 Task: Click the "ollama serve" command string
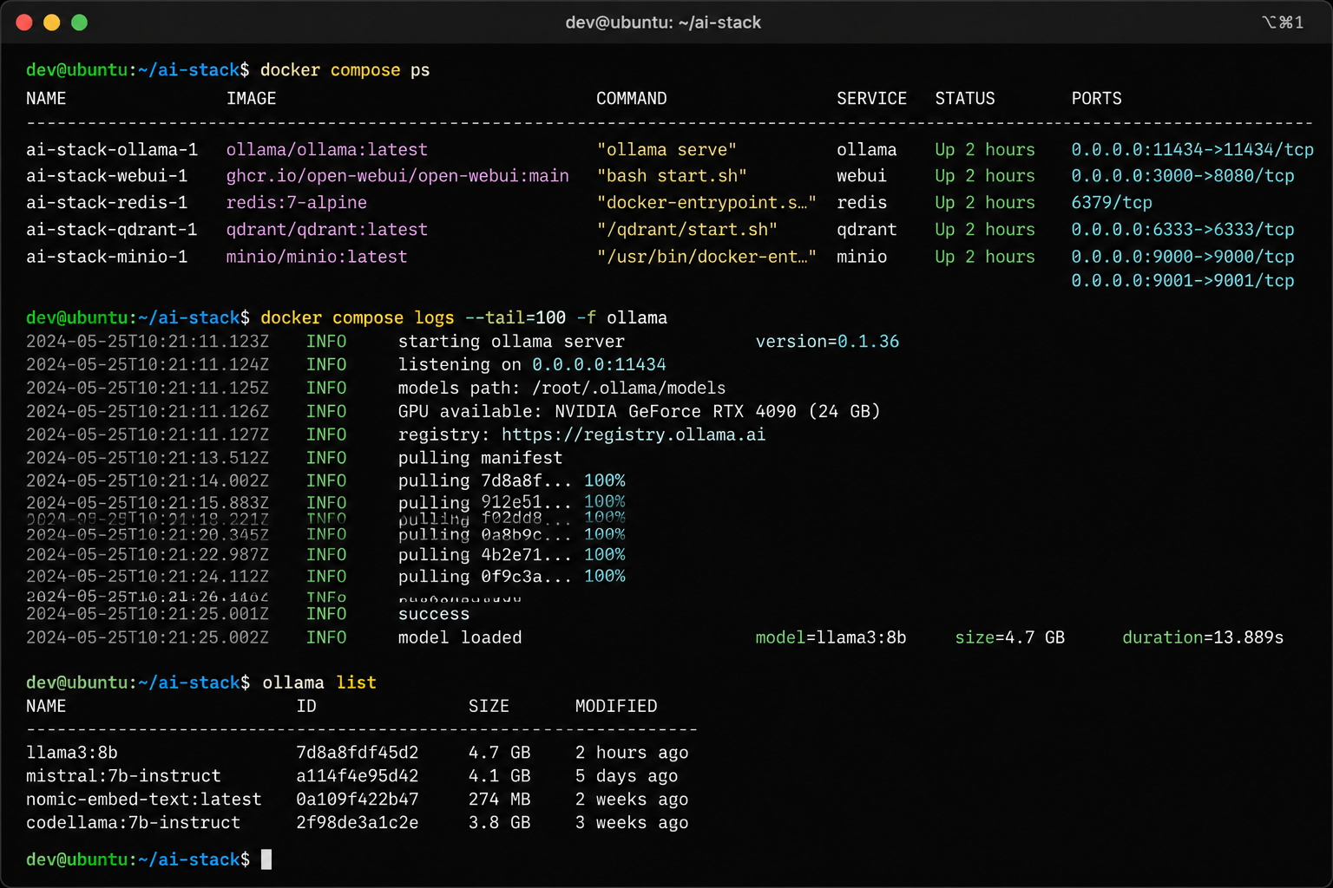[x=666, y=150]
